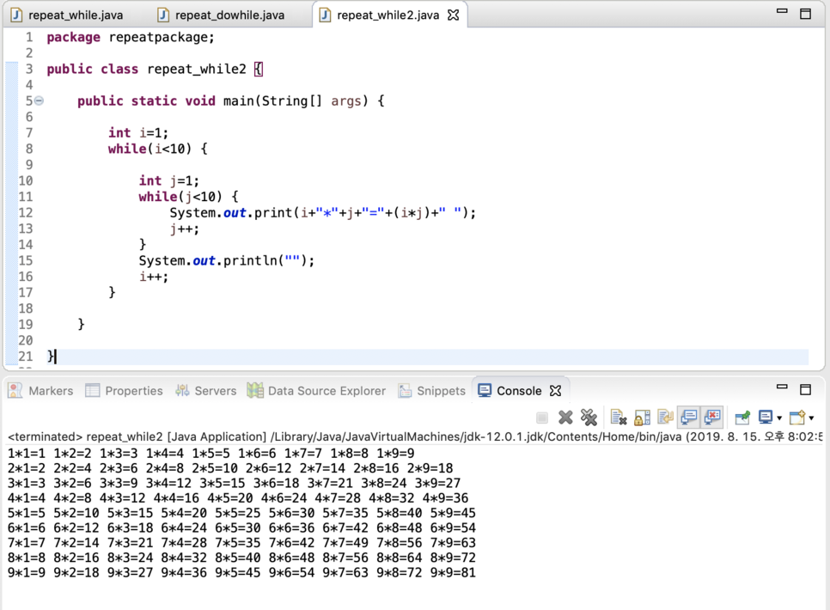Click the Data Source Explorer tab icon
830x610 pixels.
click(255, 391)
